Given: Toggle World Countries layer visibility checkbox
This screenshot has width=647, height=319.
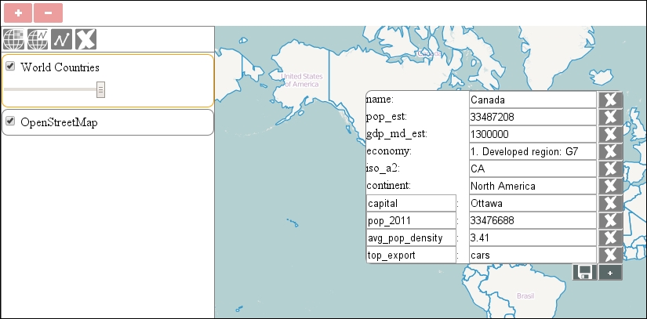Looking at the screenshot, I should 11,67.
